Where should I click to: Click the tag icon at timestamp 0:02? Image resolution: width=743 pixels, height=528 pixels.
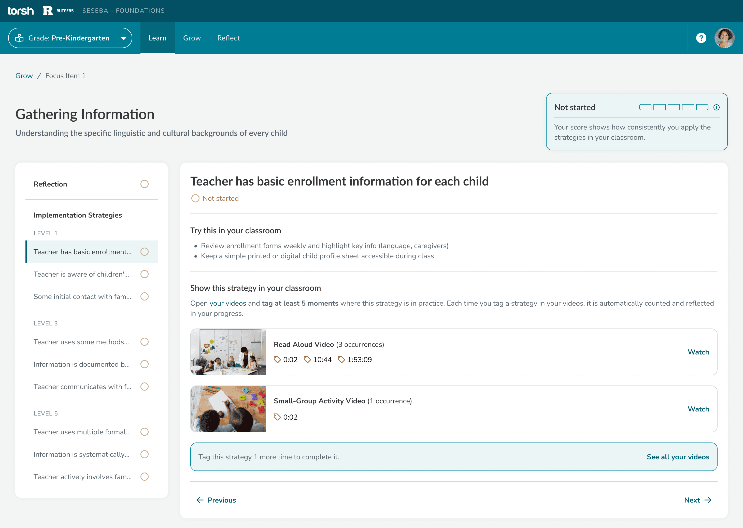point(278,360)
